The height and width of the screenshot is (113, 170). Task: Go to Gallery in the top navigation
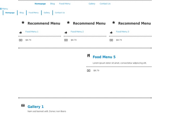(x=92, y=4)
